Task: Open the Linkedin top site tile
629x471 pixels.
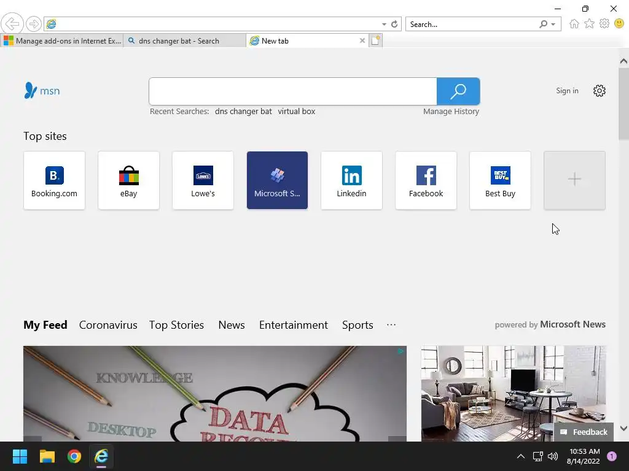Action: click(351, 180)
